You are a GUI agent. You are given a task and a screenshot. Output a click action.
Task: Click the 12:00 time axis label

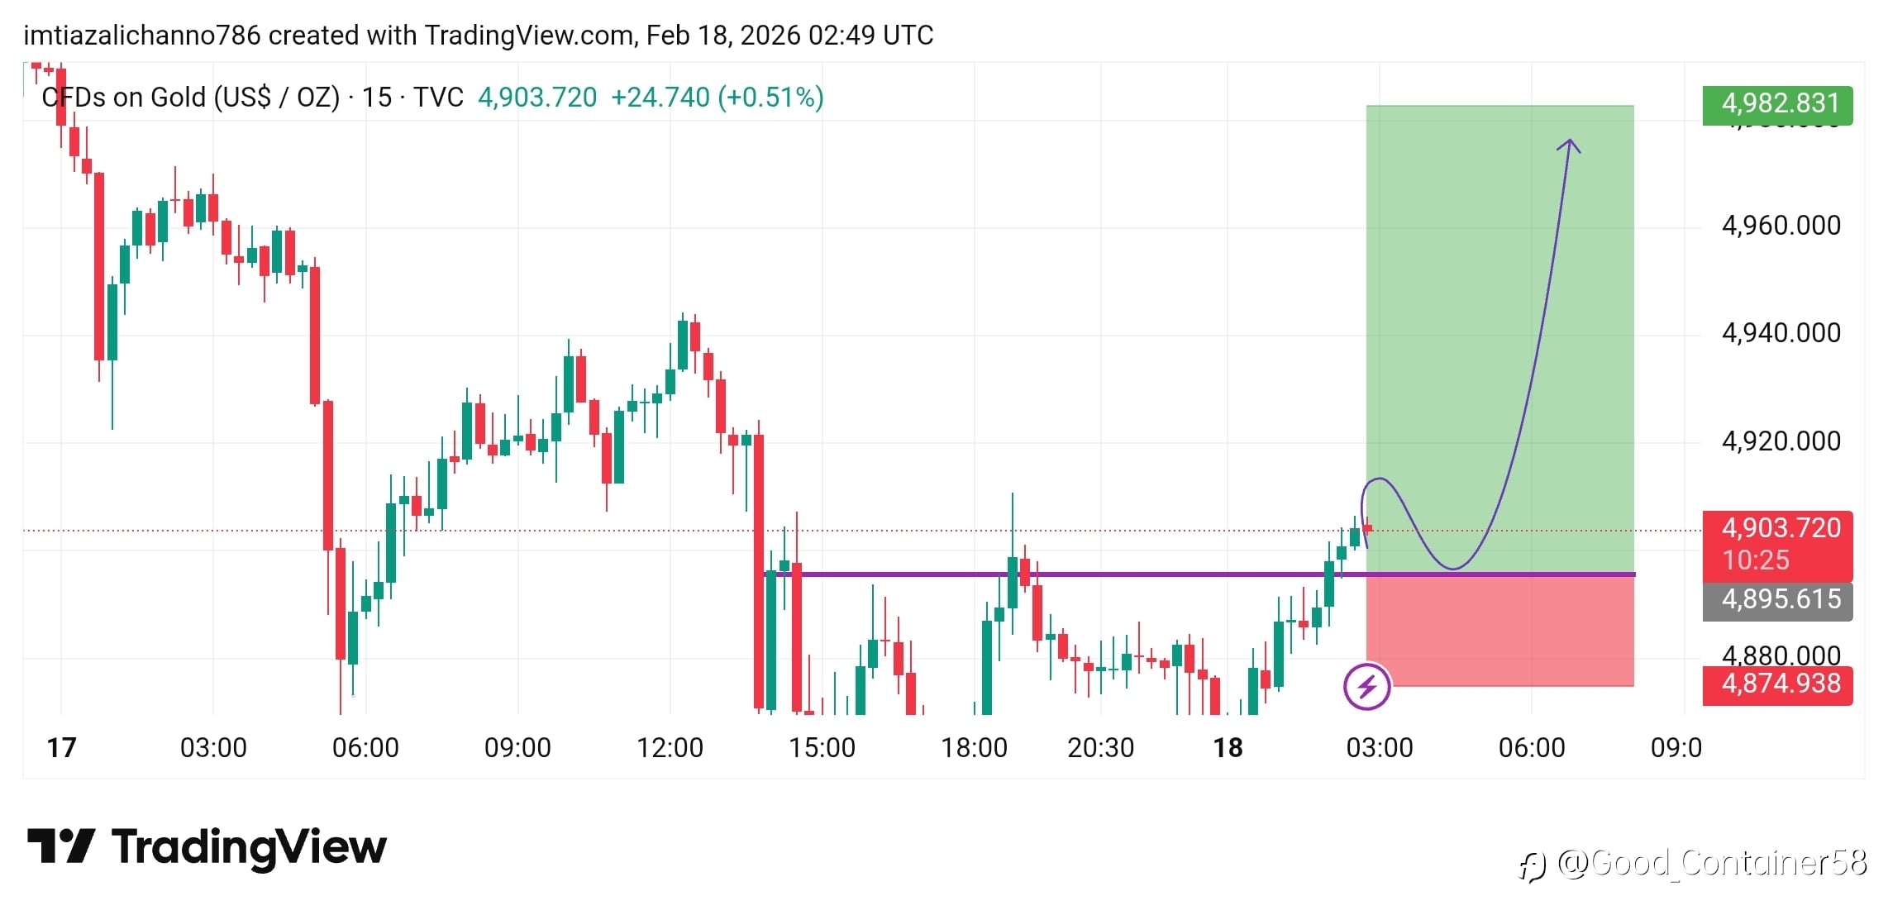point(670,748)
